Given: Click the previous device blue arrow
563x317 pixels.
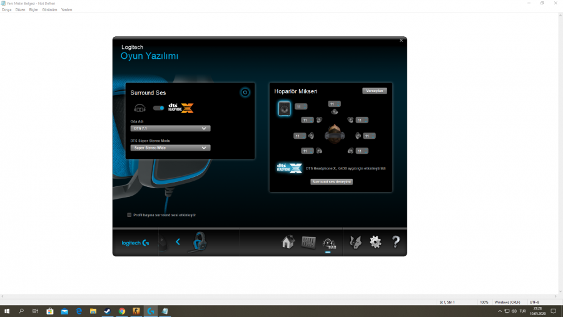Looking at the screenshot, I should pyautogui.click(x=178, y=242).
